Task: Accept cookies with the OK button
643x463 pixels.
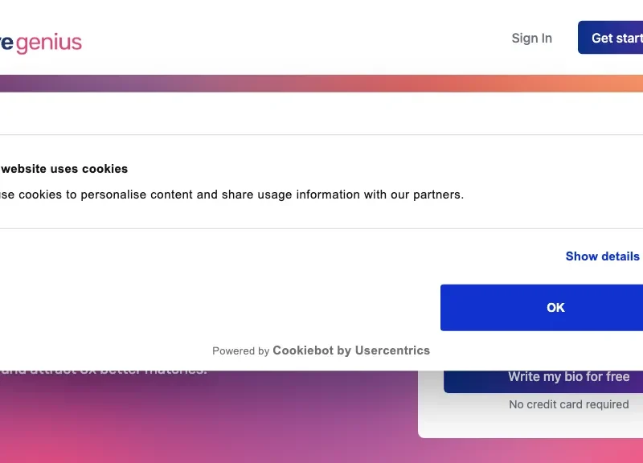Action: 542,308
